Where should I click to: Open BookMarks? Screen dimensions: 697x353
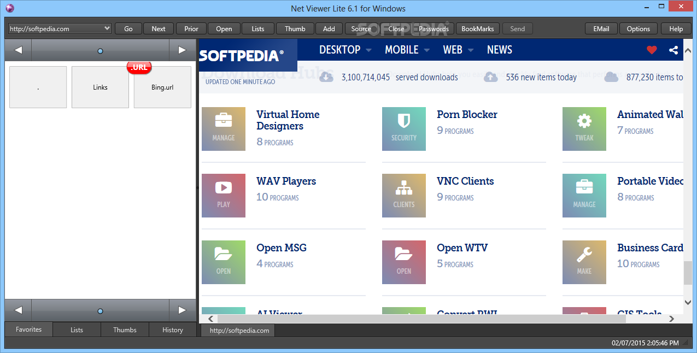click(x=478, y=28)
